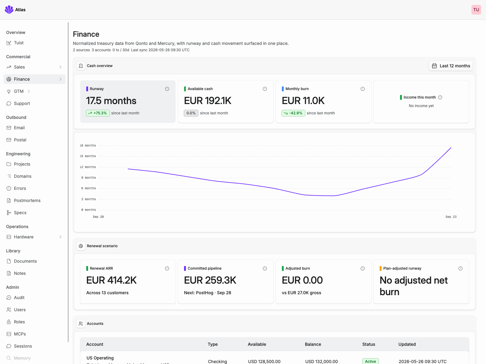Click the runway line chart peak
Image resolution: width=486 pixels, height=364 pixels.
[451, 148]
